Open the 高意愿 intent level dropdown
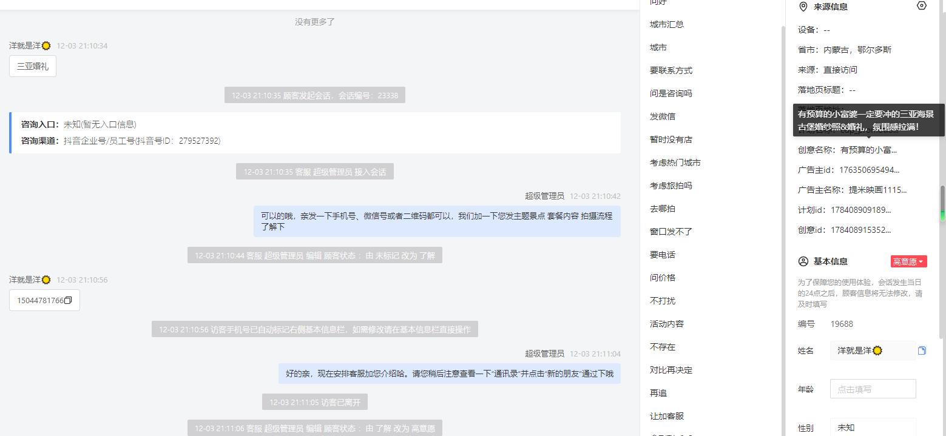The height and width of the screenshot is (436, 946). click(x=908, y=261)
